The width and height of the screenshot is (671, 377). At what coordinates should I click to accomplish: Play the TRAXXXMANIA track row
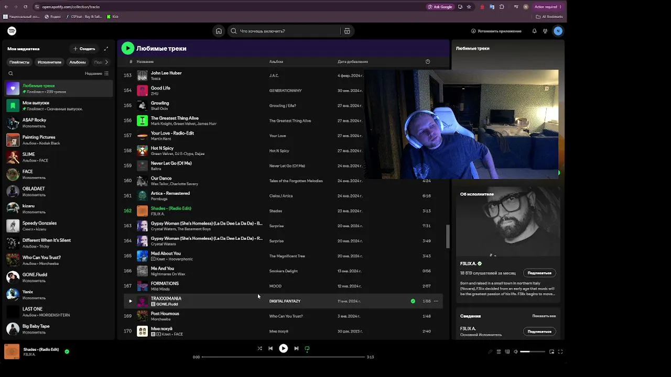131,301
